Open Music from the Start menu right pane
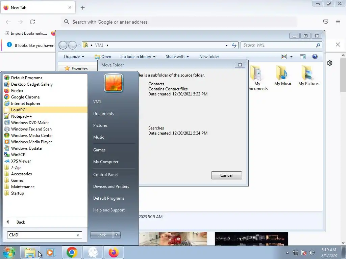This screenshot has height=259, width=346. pyautogui.click(x=98, y=137)
